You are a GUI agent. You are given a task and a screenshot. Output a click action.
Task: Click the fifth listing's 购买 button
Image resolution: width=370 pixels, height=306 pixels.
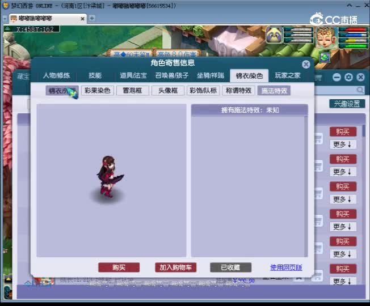[x=343, y=241]
